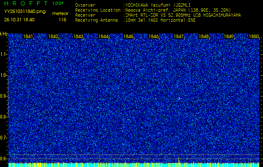Click the meteor label
Viewport: 263px width, 167px height.
click(x=60, y=14)
